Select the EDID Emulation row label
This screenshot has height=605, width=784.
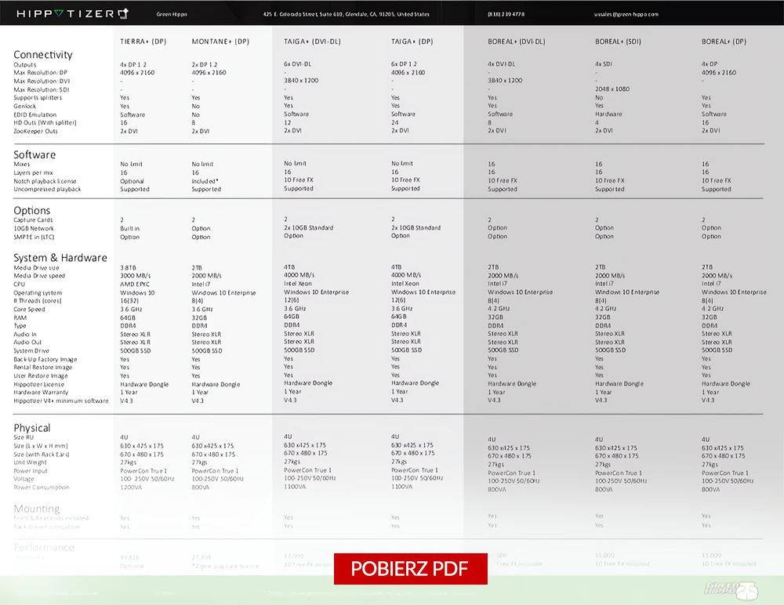tap(35, 114)
